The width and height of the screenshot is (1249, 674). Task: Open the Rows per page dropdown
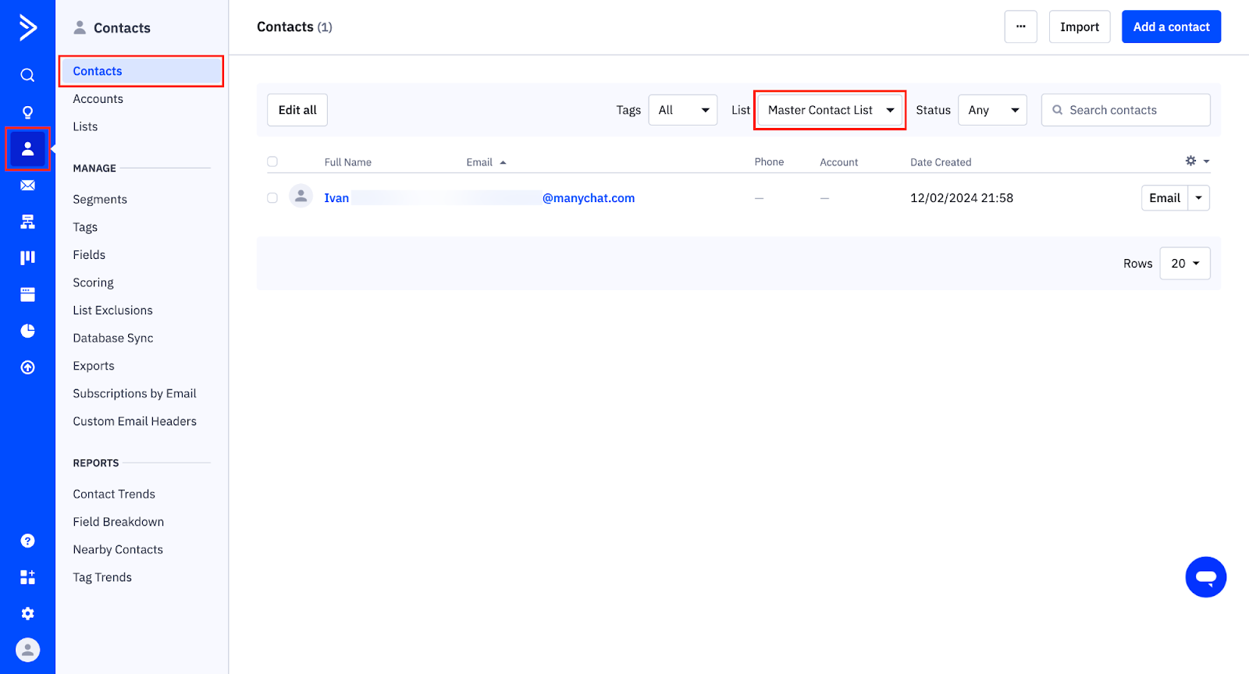1184,264
